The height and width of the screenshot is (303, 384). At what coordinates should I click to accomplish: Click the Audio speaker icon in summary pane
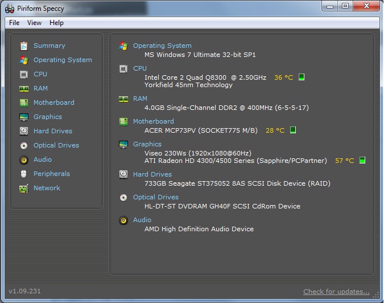(x=123, y=220)
